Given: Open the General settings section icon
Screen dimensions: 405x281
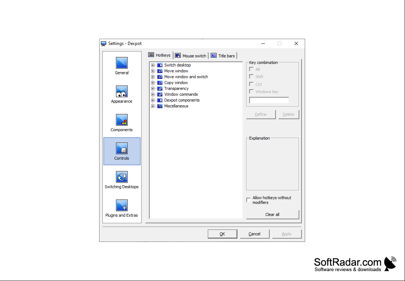Looking at the screenshot, I should (x=122, y=63).
